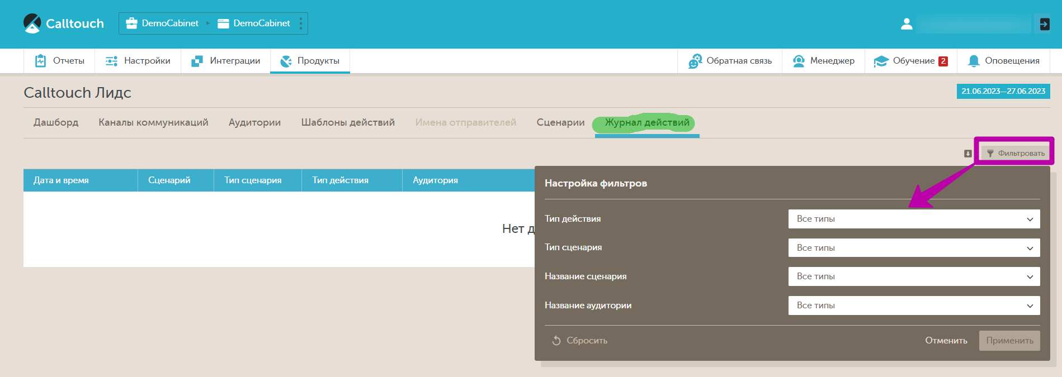Click the Calltouch Лидс page title

pos(77,93)
